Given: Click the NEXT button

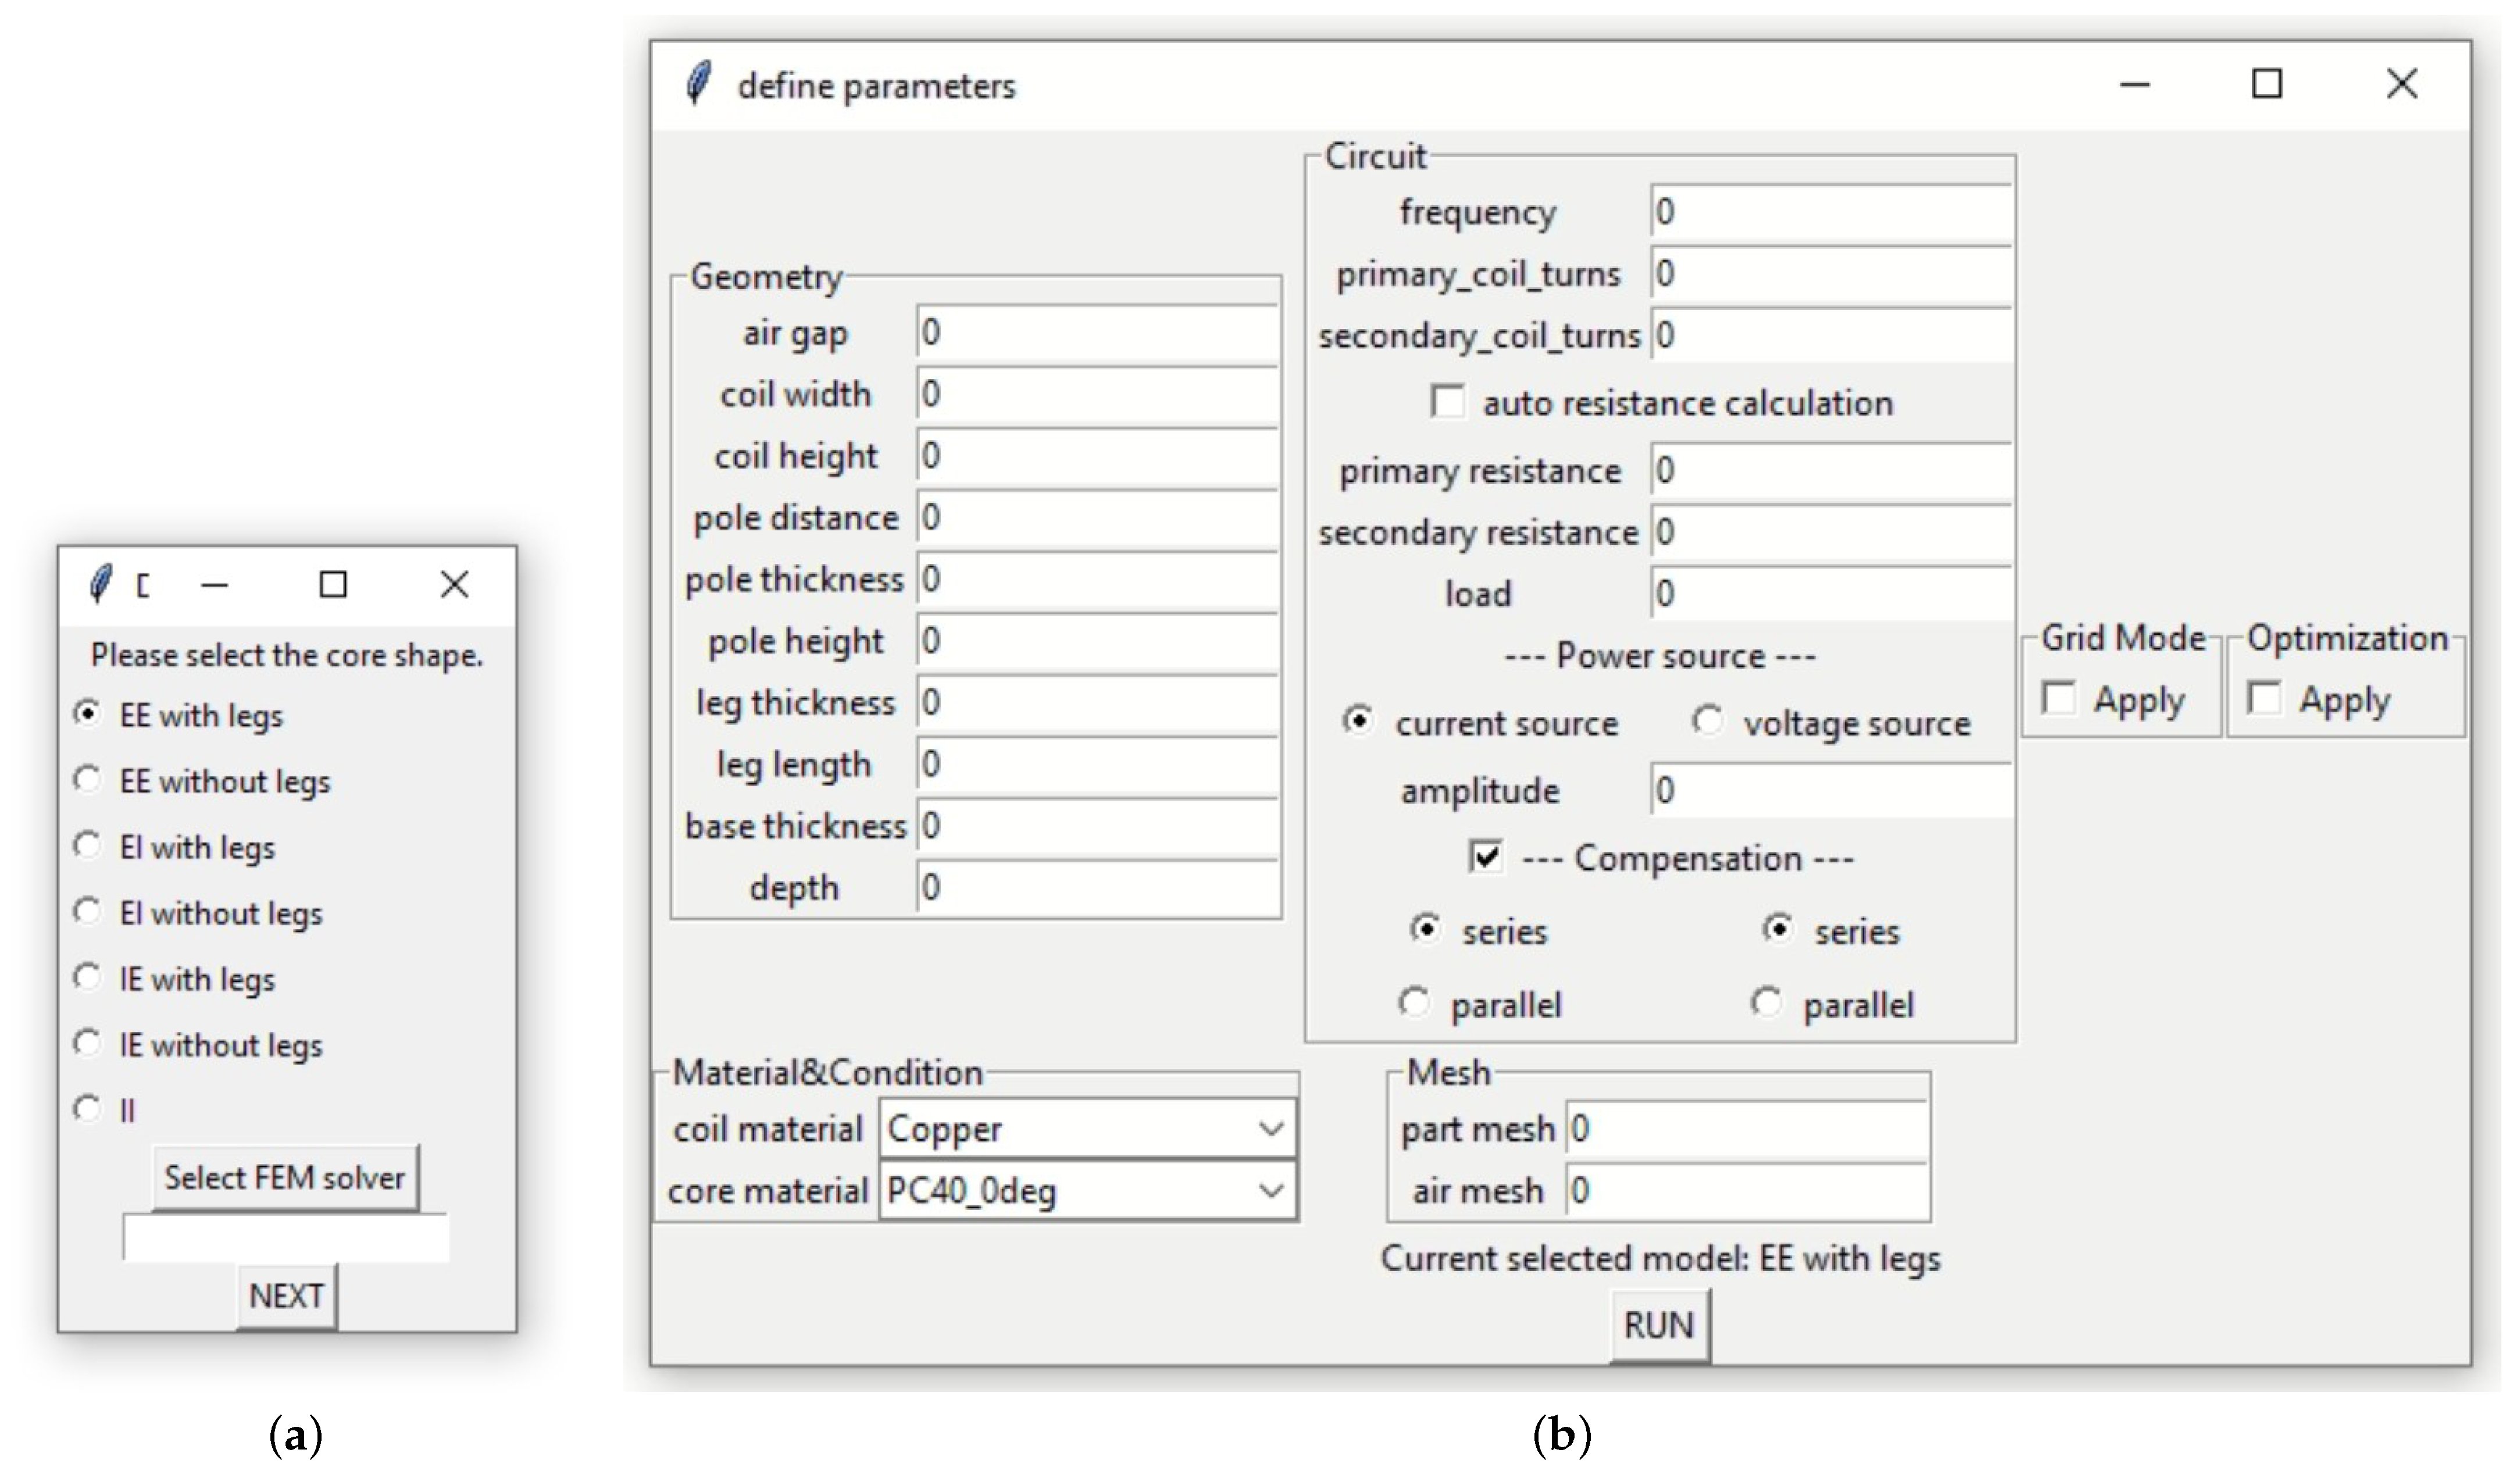Looking at the screenshot, I should pyautogui.click(x=286, y=1297).
